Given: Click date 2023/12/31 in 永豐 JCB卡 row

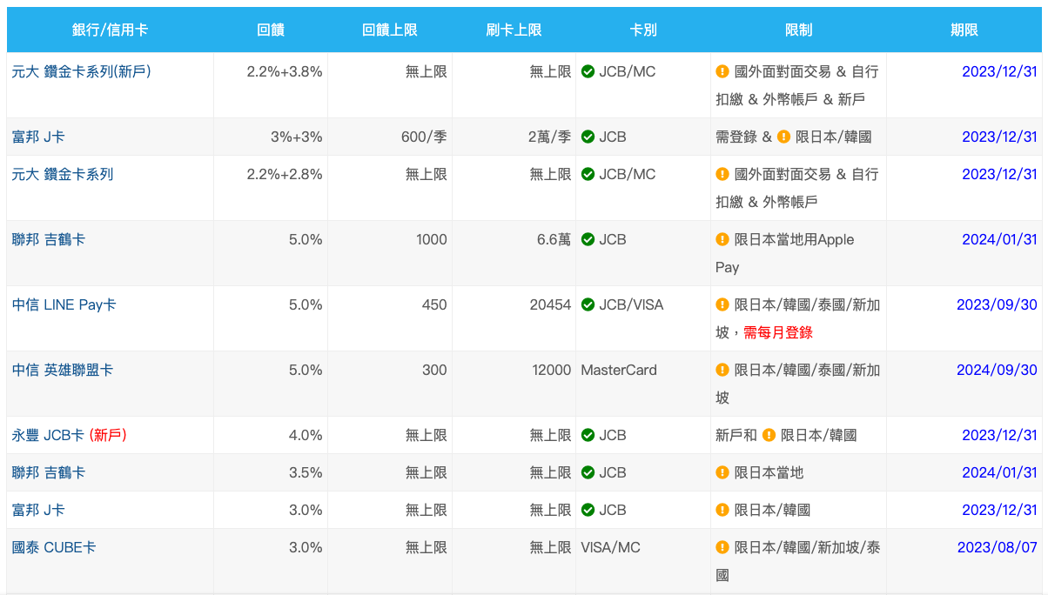Looking at the screenshot, I should (x=999, y=435).
